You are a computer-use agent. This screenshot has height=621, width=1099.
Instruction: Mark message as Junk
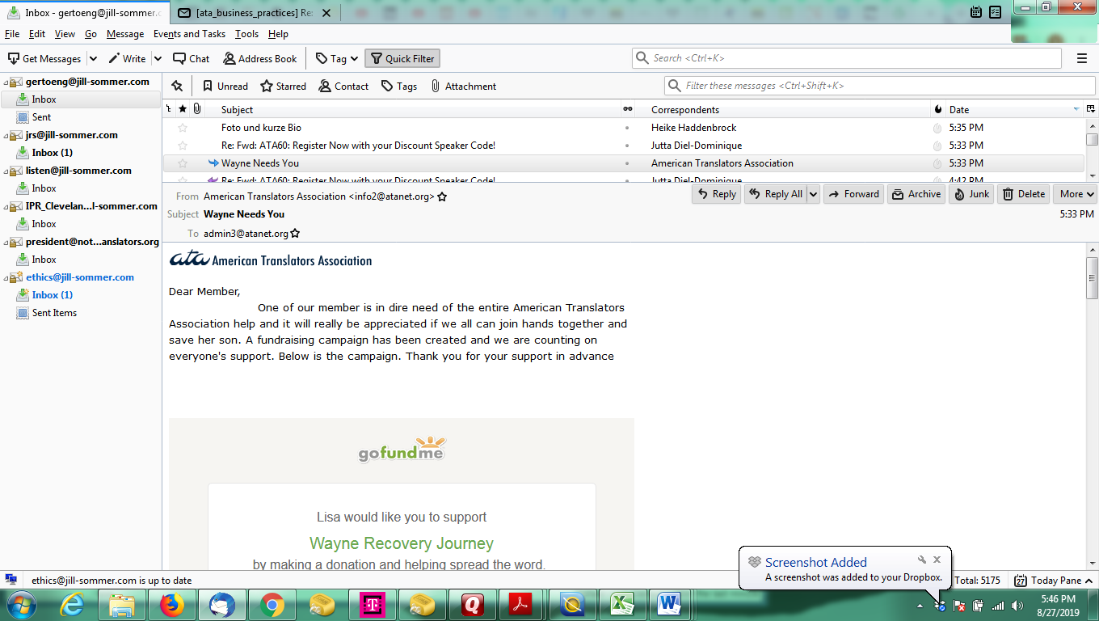tap(971, 194)
